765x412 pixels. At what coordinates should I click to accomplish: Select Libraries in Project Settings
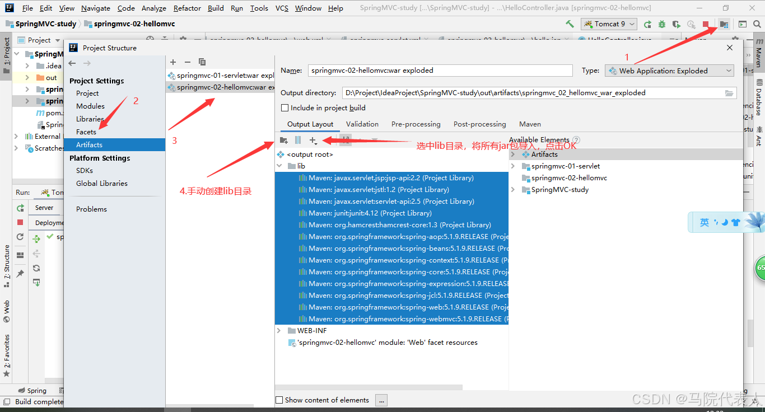click(90, 119)
